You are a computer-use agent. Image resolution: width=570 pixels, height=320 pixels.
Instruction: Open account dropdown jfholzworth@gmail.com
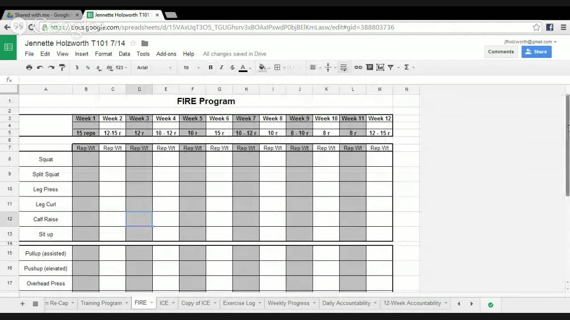530,42
